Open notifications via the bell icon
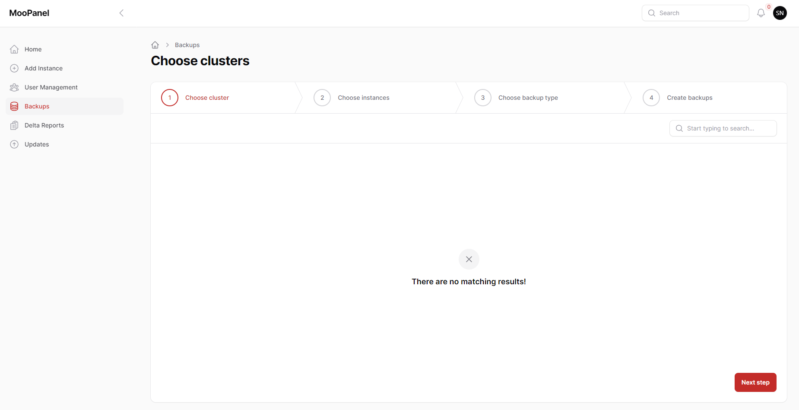Screen dimensions: 799x410 click(761, 13)
